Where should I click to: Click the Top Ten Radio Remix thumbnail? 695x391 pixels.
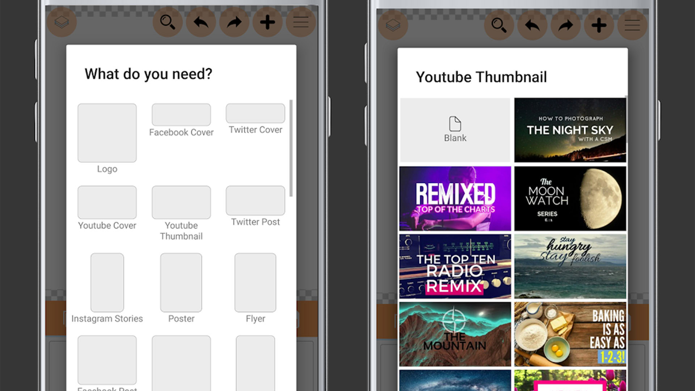[x=454, y=266]
